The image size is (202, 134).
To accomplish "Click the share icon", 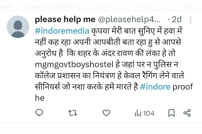I will 187,113.
